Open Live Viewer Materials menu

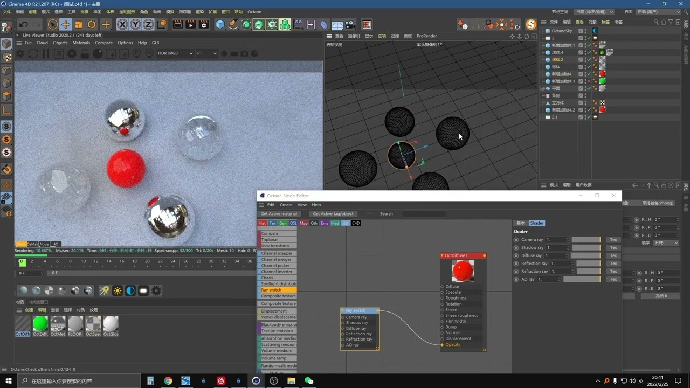[x=81, y=43]
